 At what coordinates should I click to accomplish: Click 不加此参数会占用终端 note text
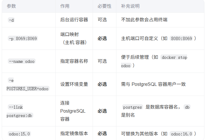pos(144,20)
